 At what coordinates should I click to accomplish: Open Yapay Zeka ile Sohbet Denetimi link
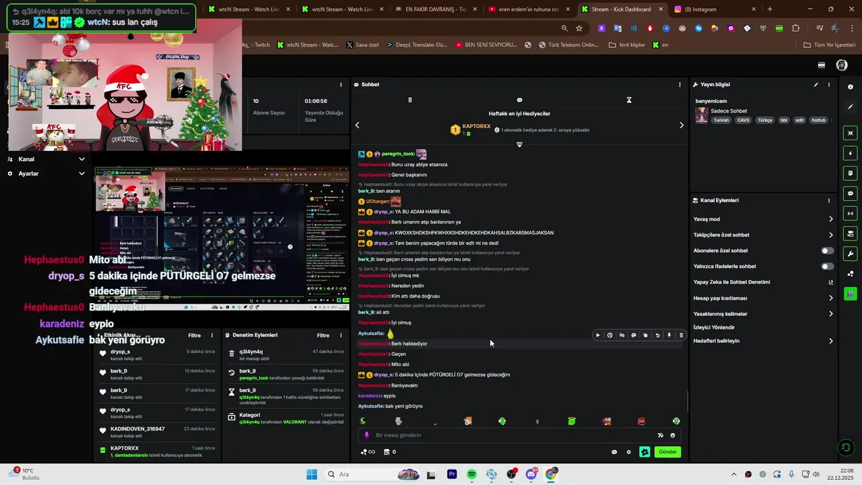tap(830, 282)
